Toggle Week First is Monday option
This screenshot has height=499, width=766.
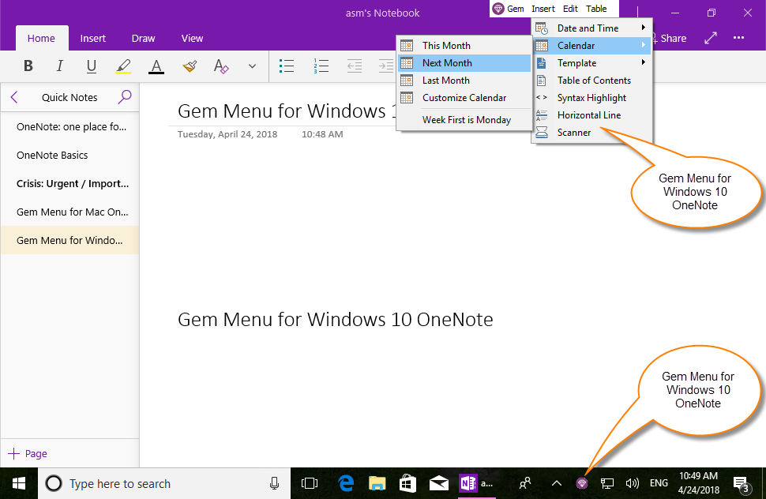tap(464, 120)
